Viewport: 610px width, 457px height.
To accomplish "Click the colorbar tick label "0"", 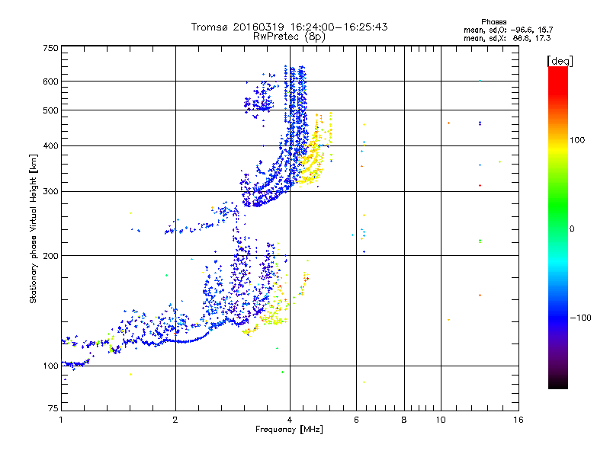I will pyautogui.click(x=572, y=229).
